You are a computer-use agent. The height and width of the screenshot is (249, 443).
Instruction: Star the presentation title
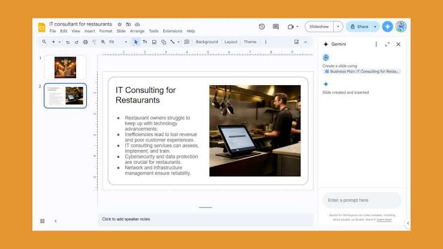pyautogui.click(x=119, y=25)
